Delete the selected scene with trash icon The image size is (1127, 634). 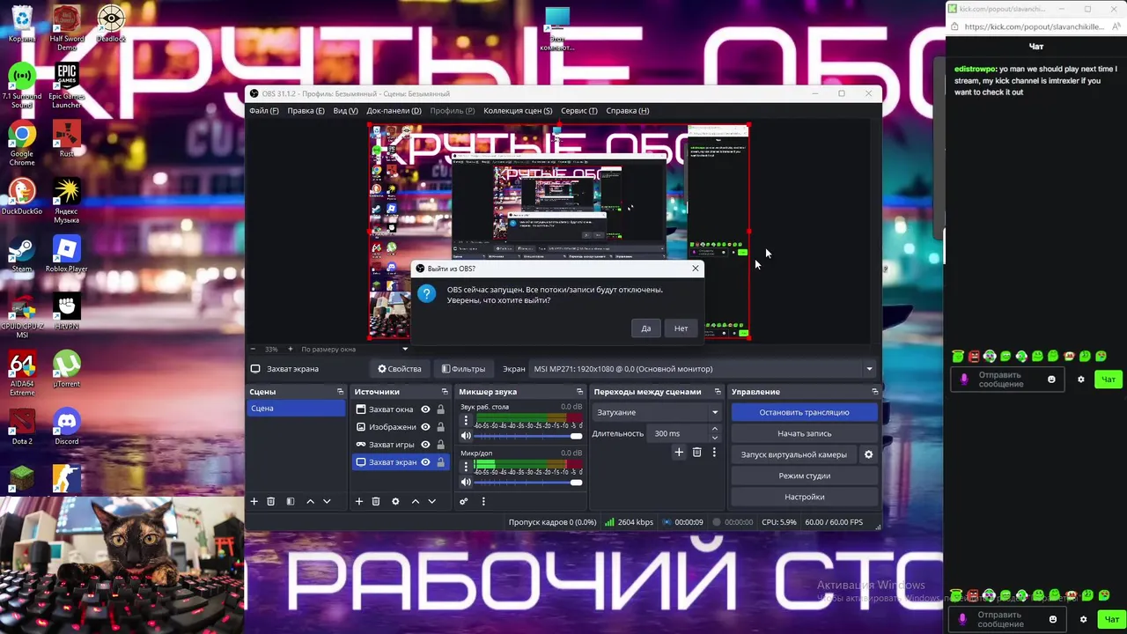tap(270, 501)
